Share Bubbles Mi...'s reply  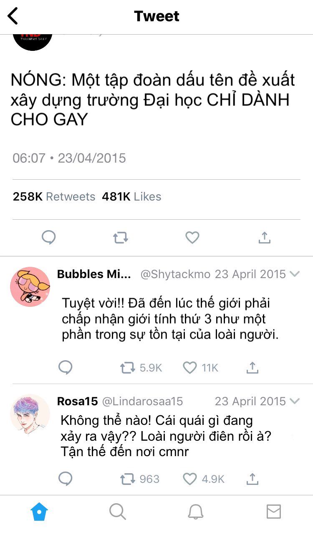(252, 367)
